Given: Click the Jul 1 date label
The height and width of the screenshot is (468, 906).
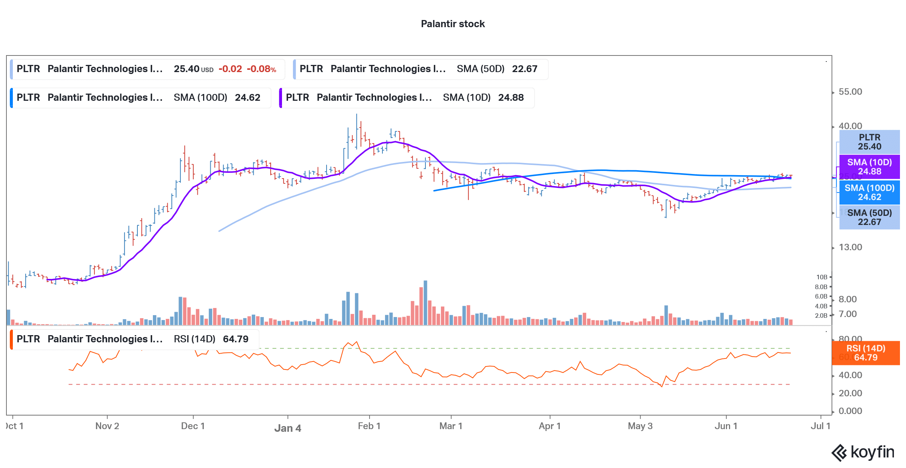Looking at the screenshot, I should tap(821, 426).
